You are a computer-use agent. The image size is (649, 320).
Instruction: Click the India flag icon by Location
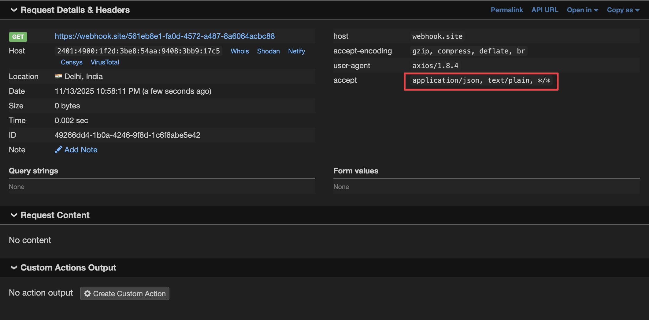(x=58, y=76)
